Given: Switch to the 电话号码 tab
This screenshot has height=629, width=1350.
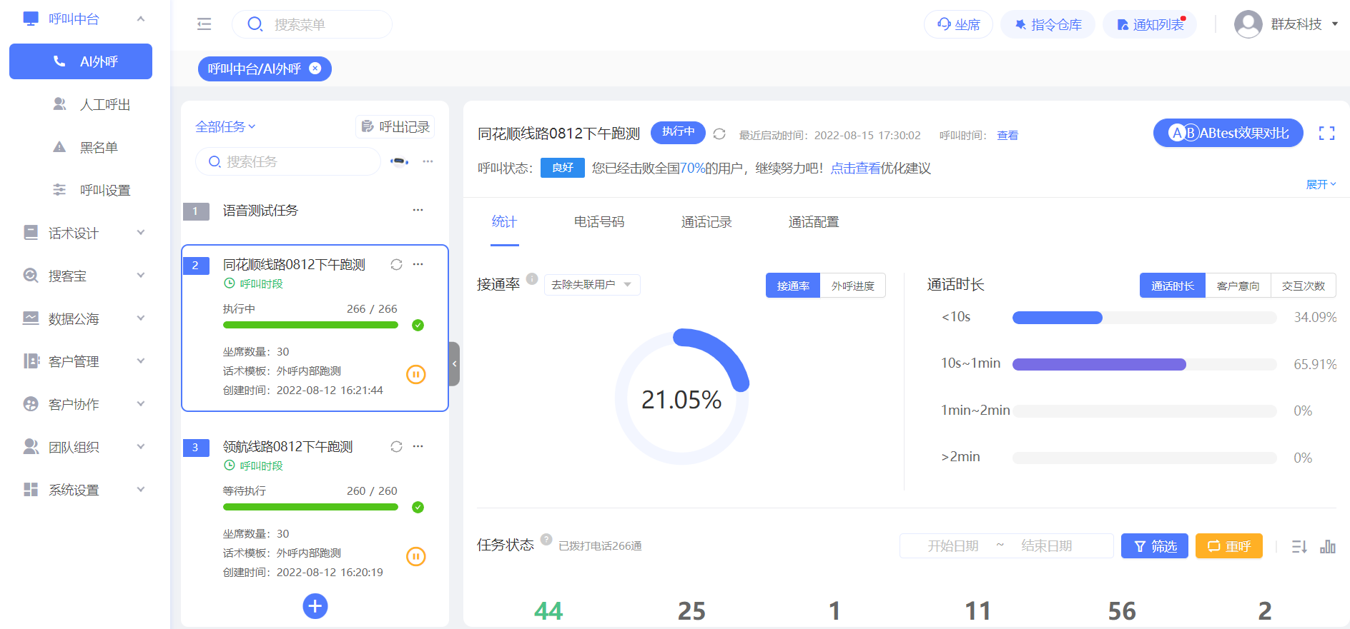Looking at the screenshot, I should (x=599, y=222).
